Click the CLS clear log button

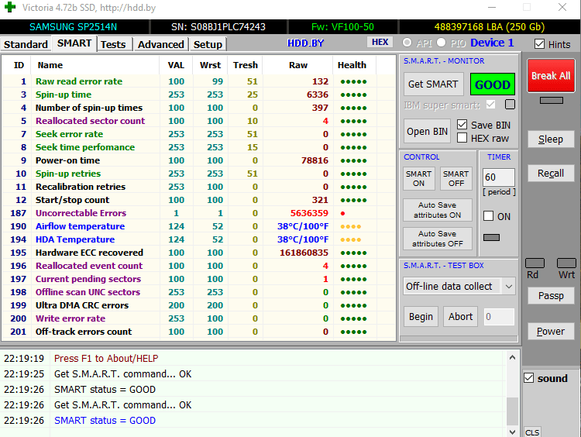[532, 432]
